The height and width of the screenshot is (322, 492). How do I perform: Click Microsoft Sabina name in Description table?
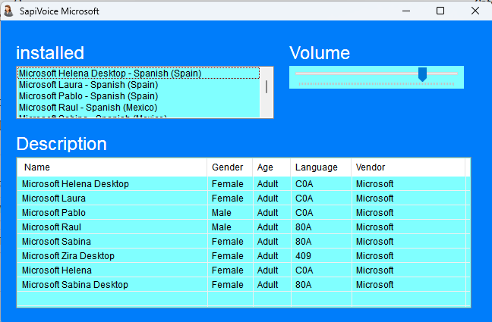pyautogui.click(x=56, y=242)
